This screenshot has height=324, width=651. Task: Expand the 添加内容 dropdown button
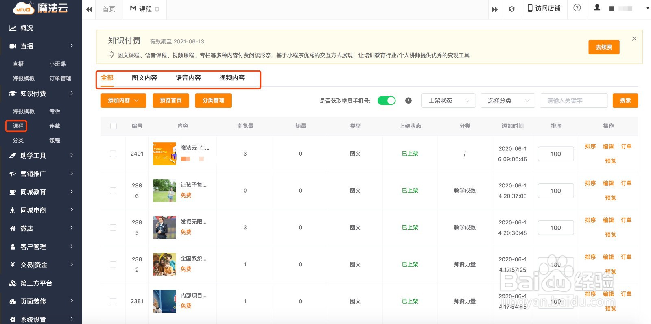(123, 101)
